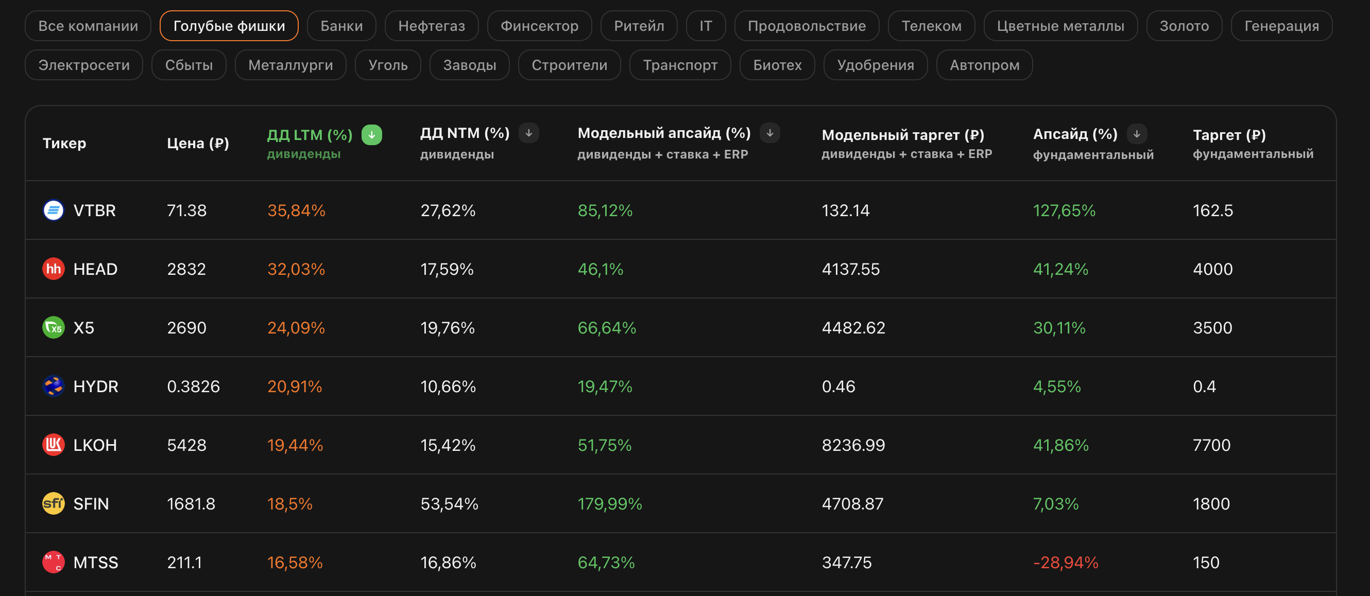
Task: Sort by Апсайд fundamental column arrow
Action: tap(1137, 133)
